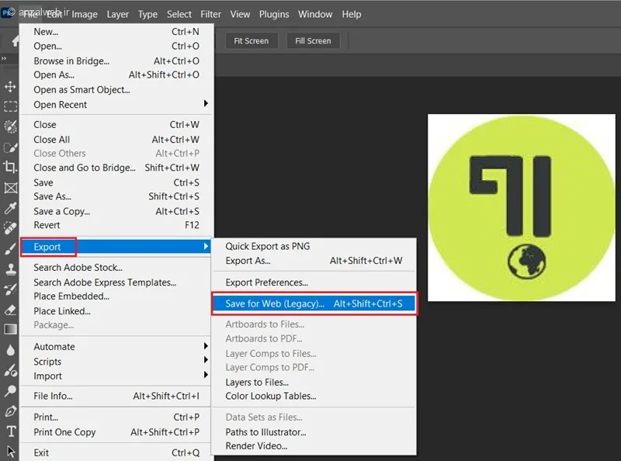This screenshot has height=461, width=621.
Task: Select the Pen tool
Action: 10,411
